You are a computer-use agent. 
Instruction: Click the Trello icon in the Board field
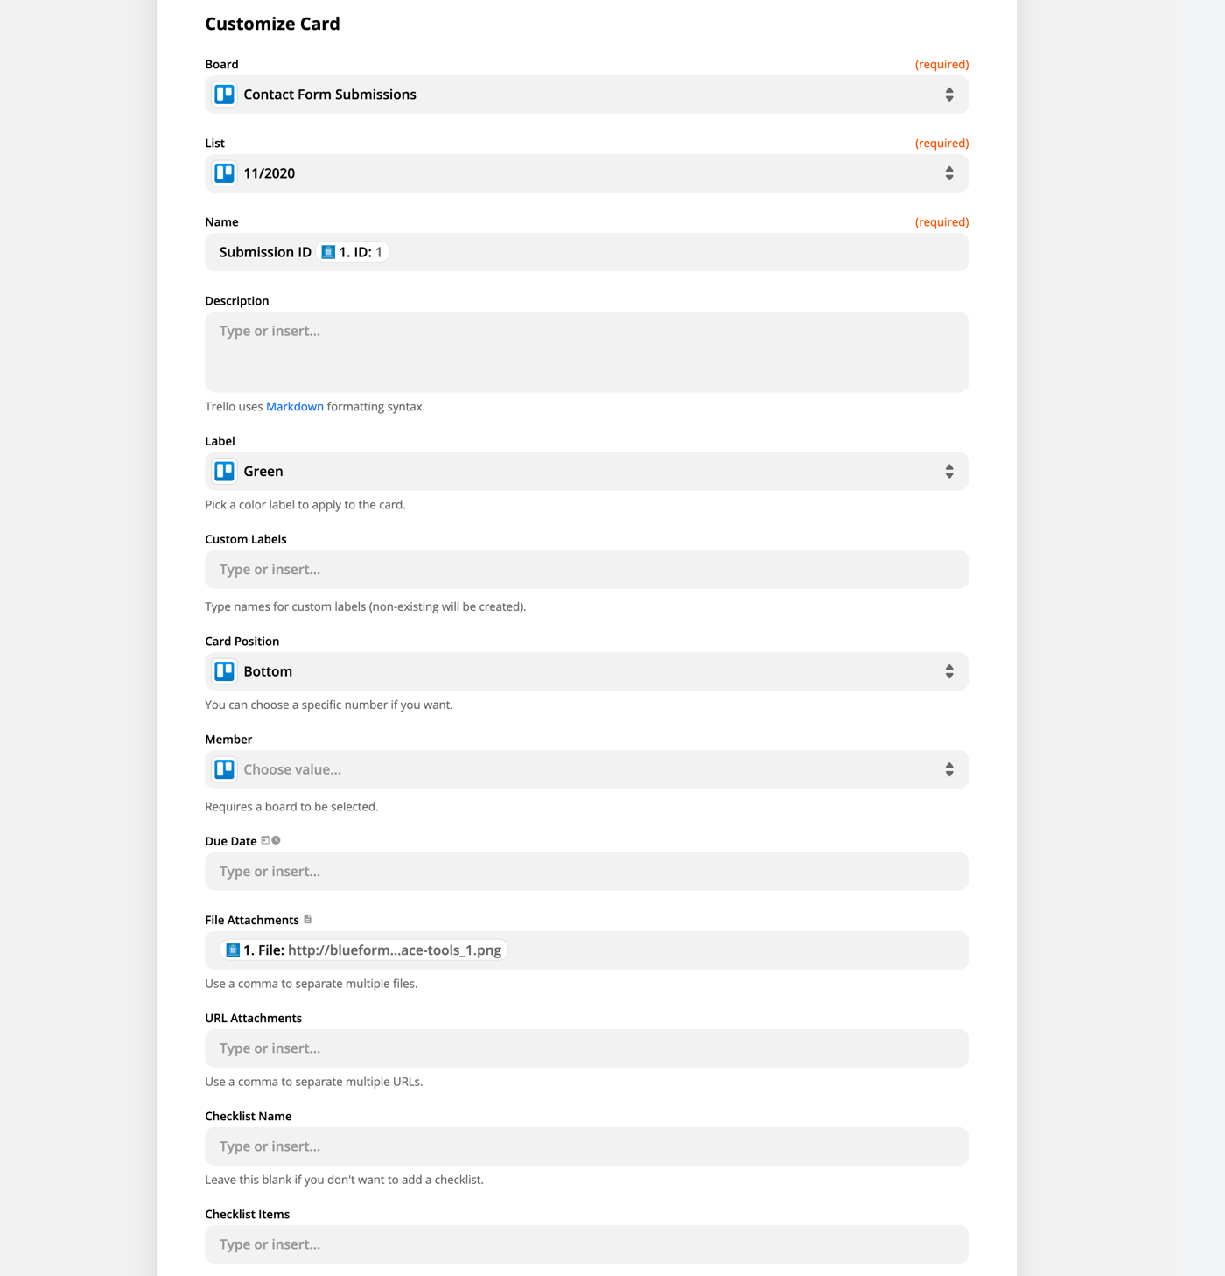point(224,94)
